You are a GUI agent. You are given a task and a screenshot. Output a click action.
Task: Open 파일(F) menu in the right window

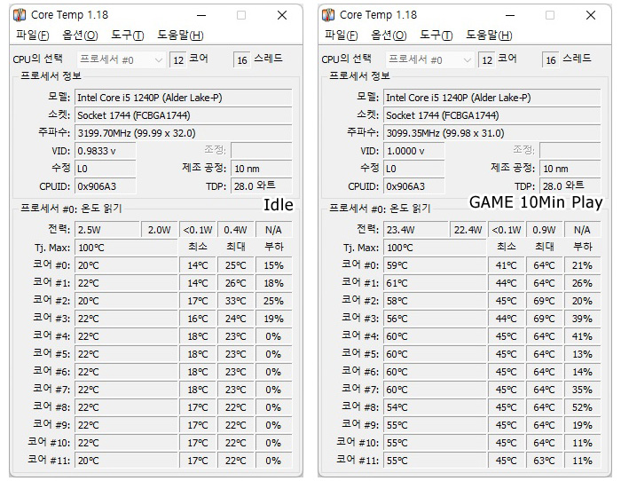click(341, 35)
